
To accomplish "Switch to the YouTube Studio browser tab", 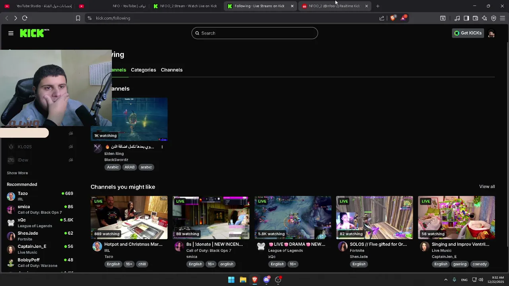I will point(39,6).
